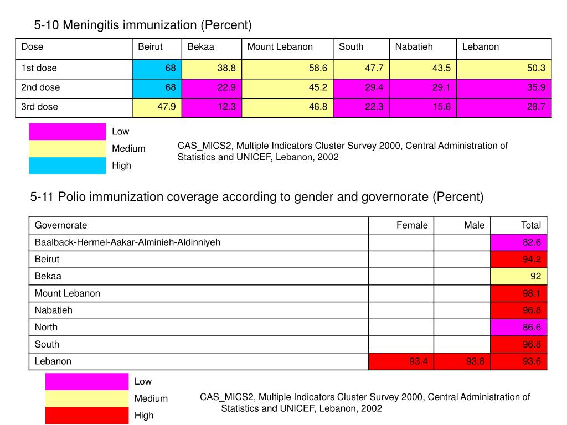Select the 'Dose' column header
The height and width of the screenshot is (425, 567).
pos(74,49)
